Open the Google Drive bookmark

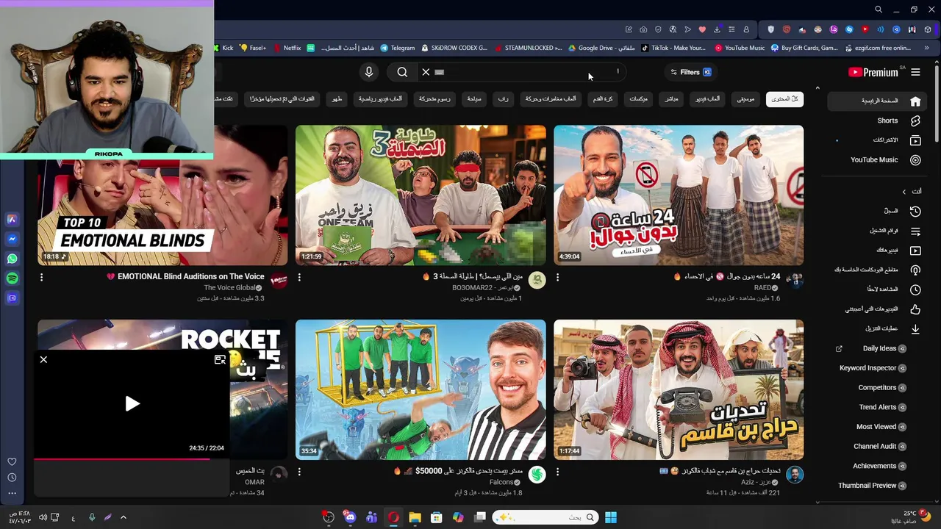[601, 48]
